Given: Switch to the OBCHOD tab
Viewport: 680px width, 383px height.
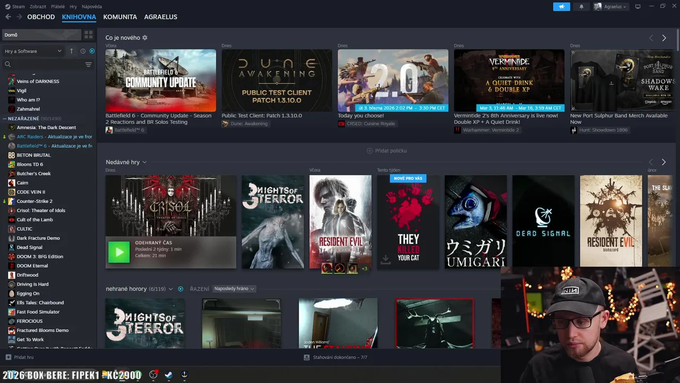Looking at the screenshot, I should click(41, 17).
